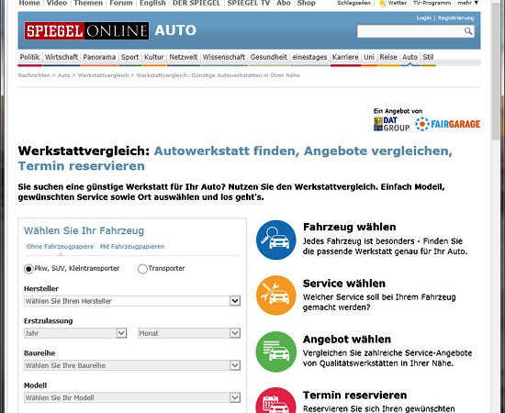Click Nachrichten in the breadcrumb
Image resolution: width=505 pixels, height=413 pixels.
click(x=34, y=75)
